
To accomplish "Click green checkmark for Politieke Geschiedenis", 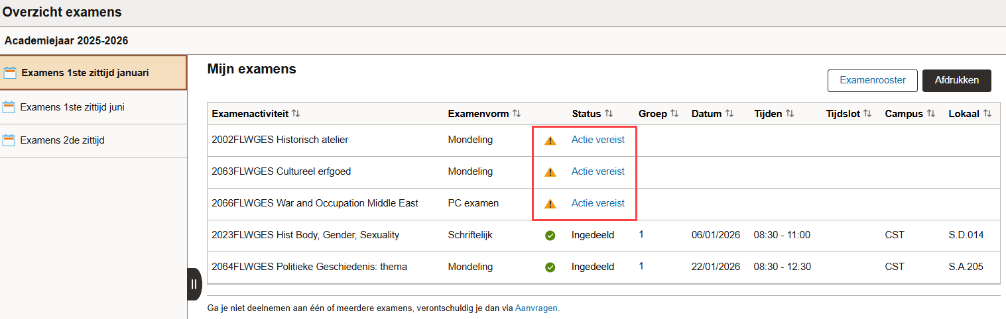I will tap(550, 267).
